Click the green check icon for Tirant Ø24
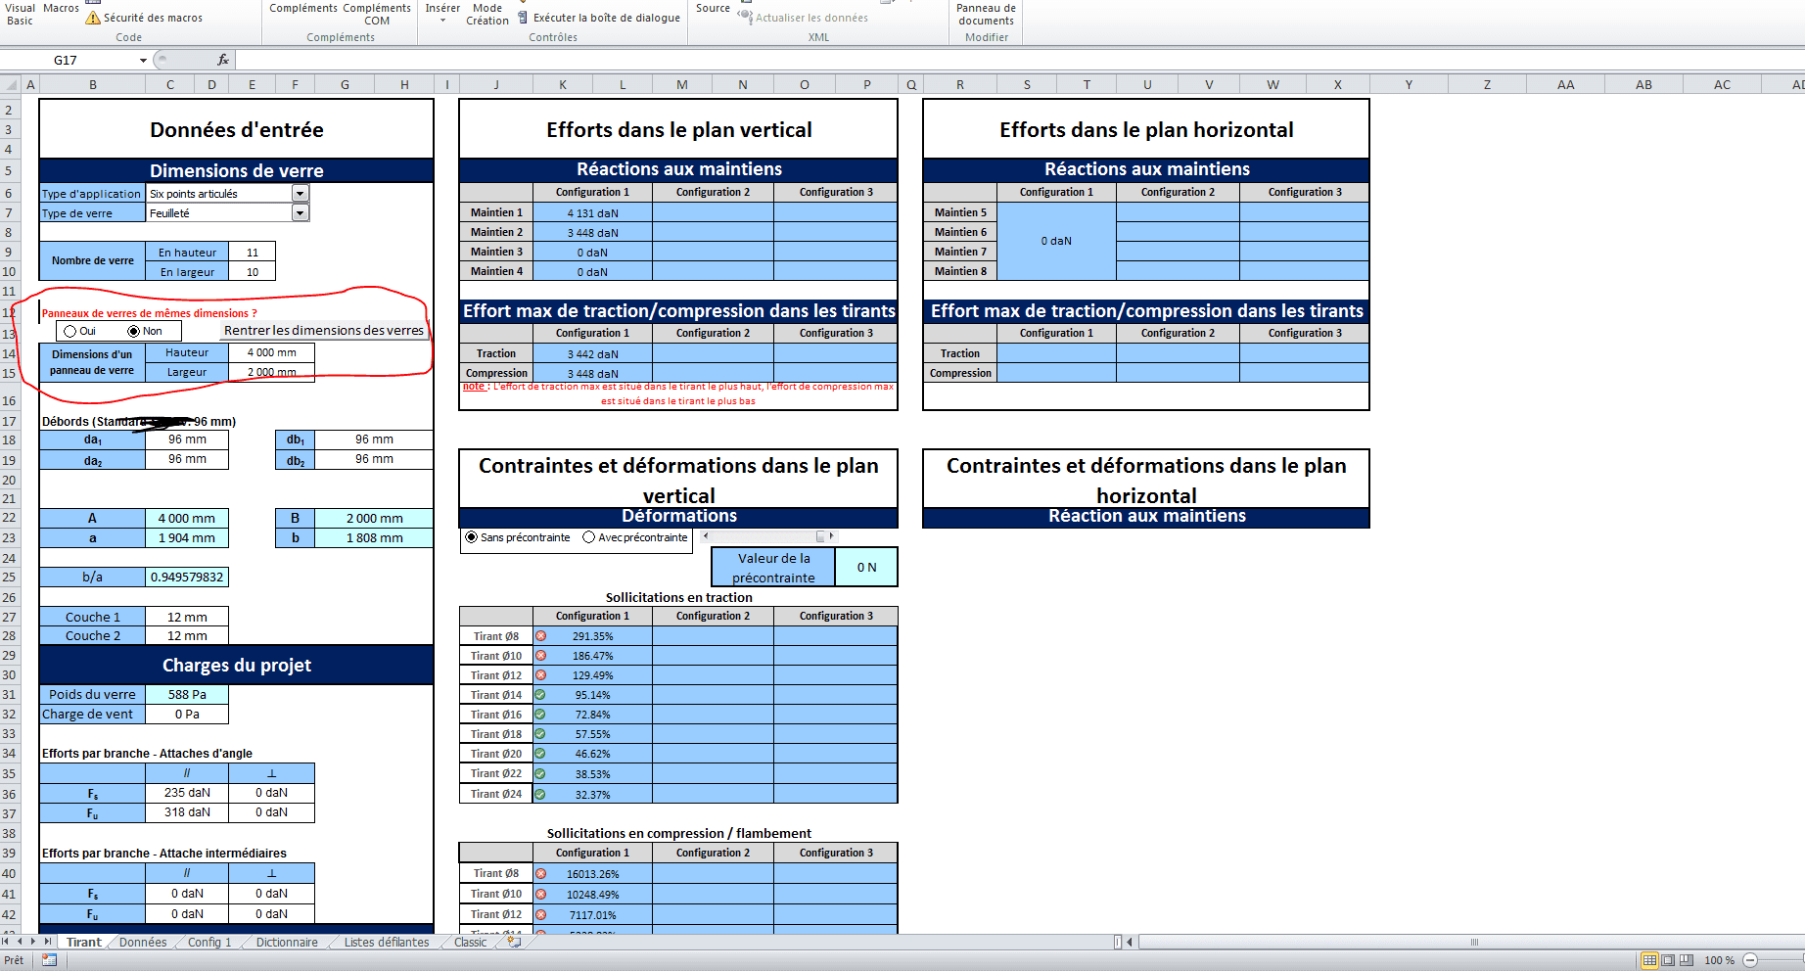This screenshot has width=1805, height=971. tap(540, 794)
